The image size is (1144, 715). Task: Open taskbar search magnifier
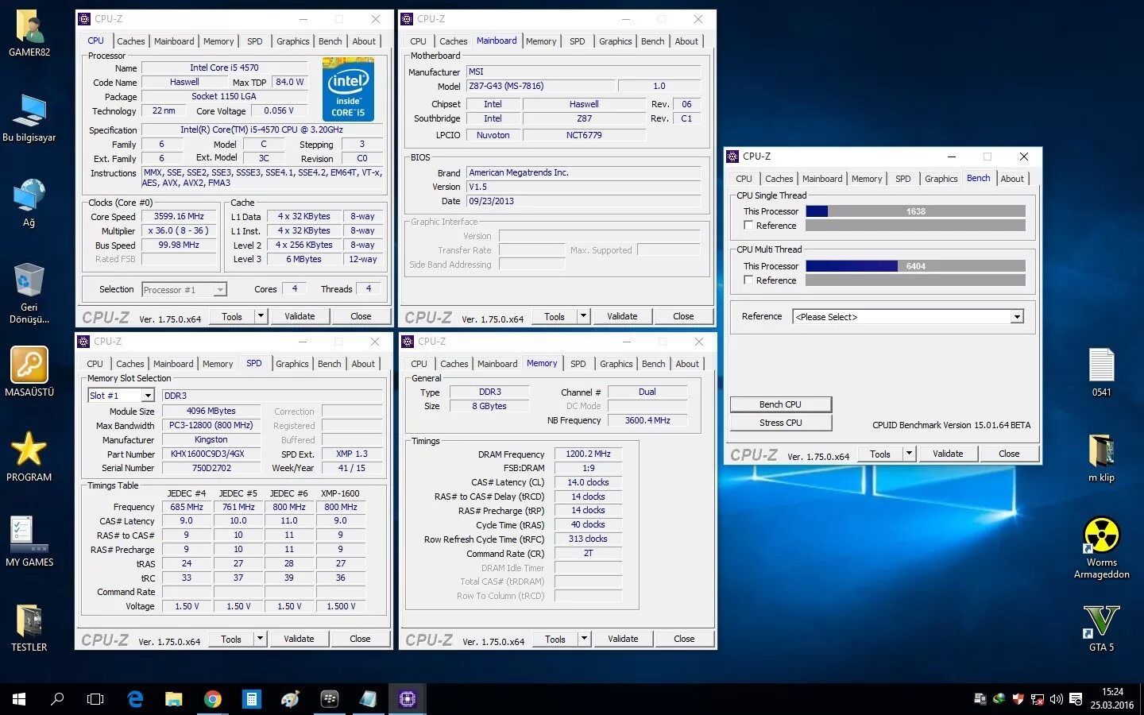tap(57, 699)
